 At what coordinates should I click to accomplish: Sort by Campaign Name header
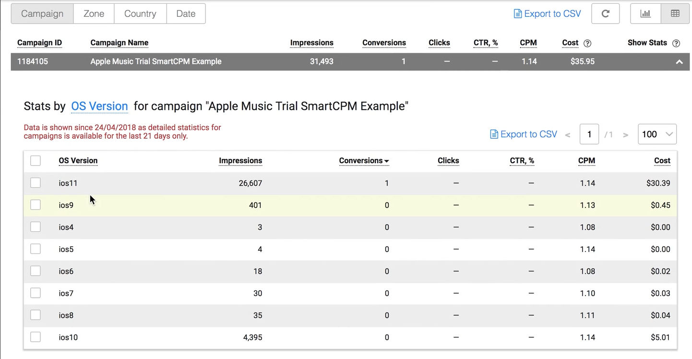click(x=119, y=43)
